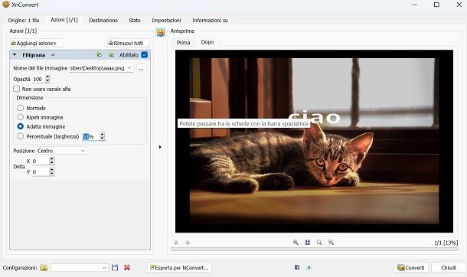Viewport: 467px width, 277px height.
Task: Select Ripeti immagine radio button
Action: [20, 117]
